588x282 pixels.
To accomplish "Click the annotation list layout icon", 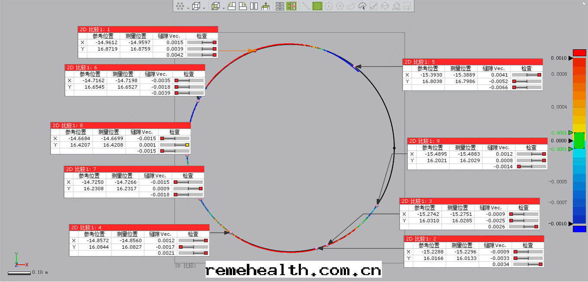I will coord(280,6).
